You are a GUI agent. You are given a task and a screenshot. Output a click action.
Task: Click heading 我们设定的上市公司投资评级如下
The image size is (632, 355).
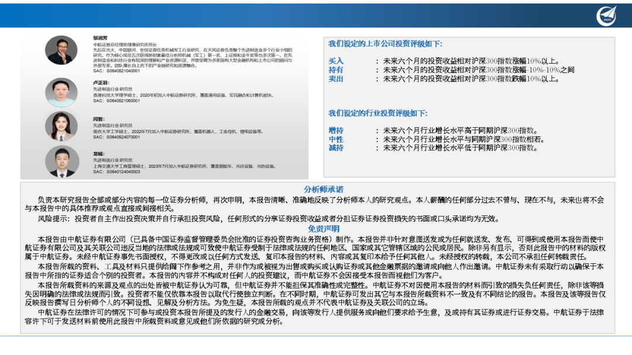pos(385,44)
